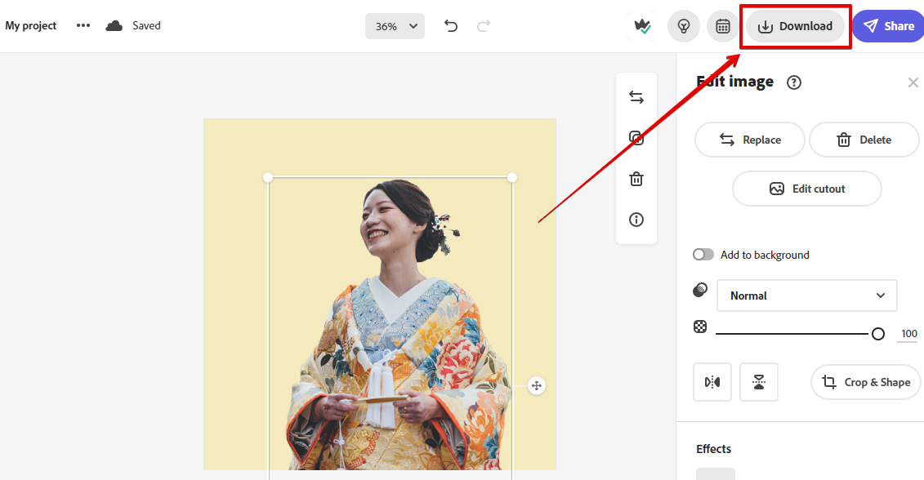Open Crop & Shape options
The width and height of the screenshot is (924, 480).
click(x=865, y=382)
